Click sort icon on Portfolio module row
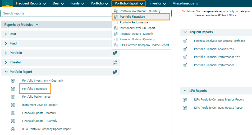This screenshot has height=135, width=252. [x=115, y=53]
